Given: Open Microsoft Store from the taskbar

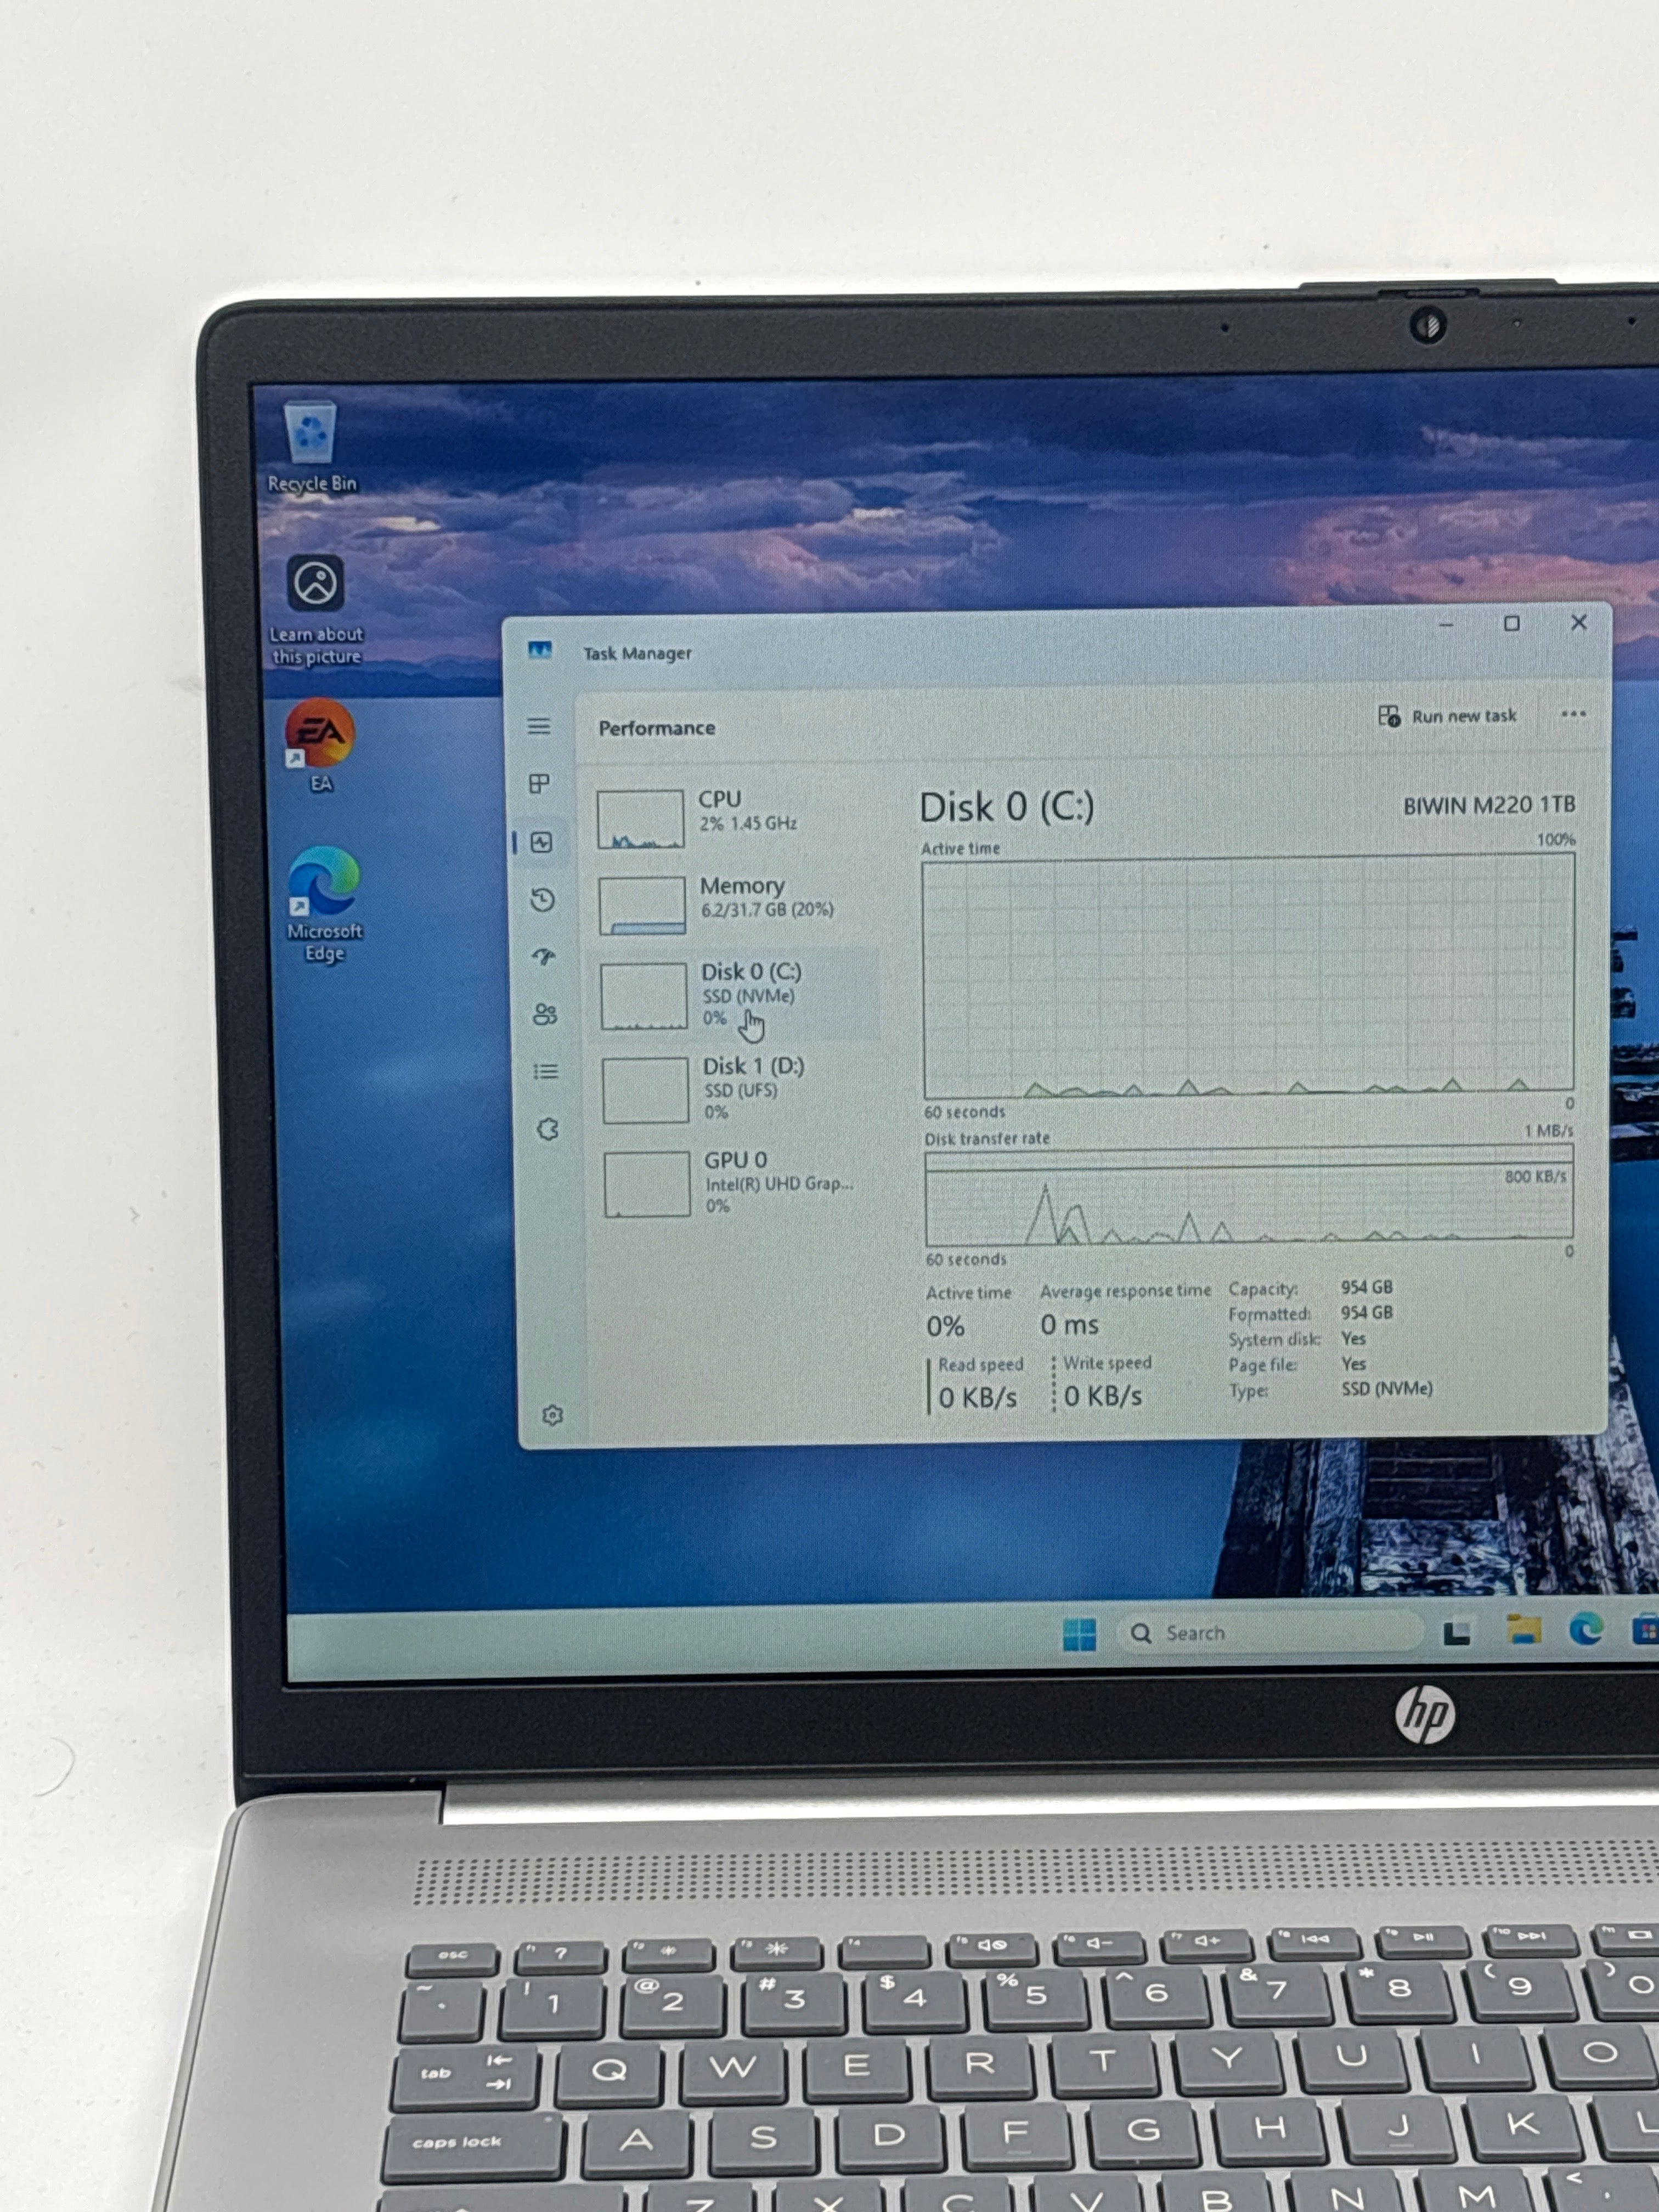Looking at the screenshot, I should tap(1646, 1631).
